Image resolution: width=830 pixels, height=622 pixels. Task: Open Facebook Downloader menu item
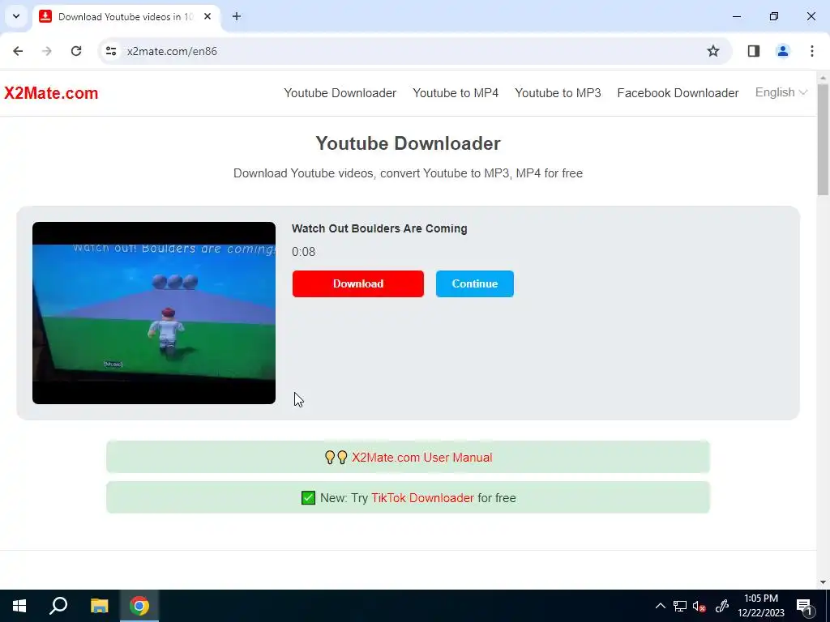[678, 93]
